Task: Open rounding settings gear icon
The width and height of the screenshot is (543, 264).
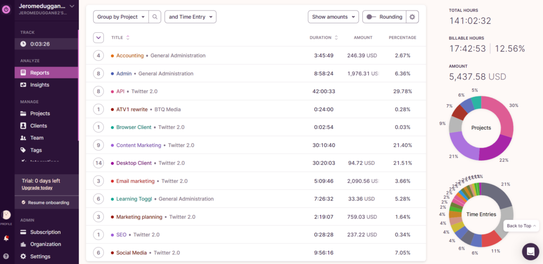Action: point(413,17)
